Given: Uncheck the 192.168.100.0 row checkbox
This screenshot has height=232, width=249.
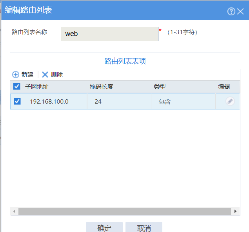Looking at the screenshot, I should pos(17,101).
